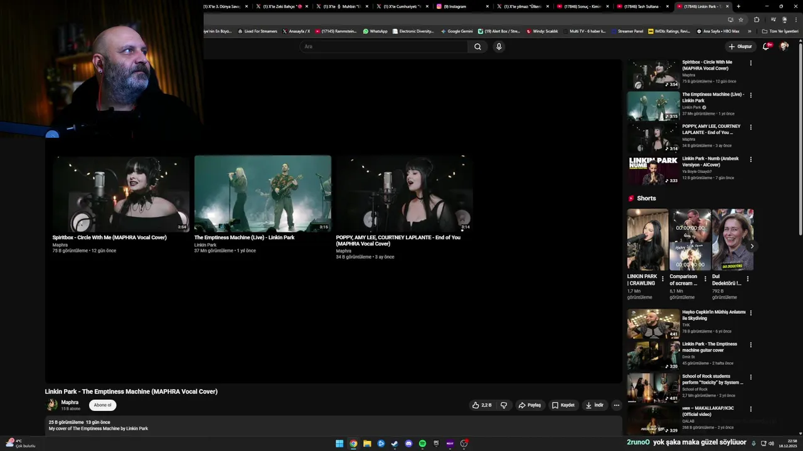Image resolution: width=803 pixels, height=451 pixels.
Task: Open the WhatsApp bookmark
Action: [375, 31]
